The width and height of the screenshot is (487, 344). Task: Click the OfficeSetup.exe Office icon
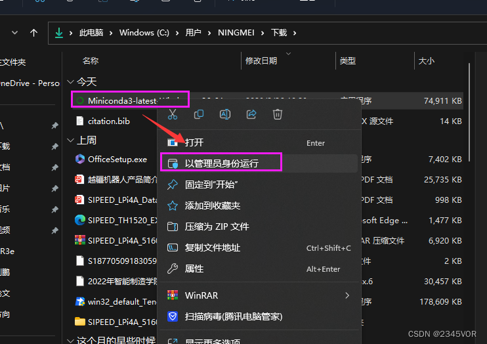pos(80,159)
